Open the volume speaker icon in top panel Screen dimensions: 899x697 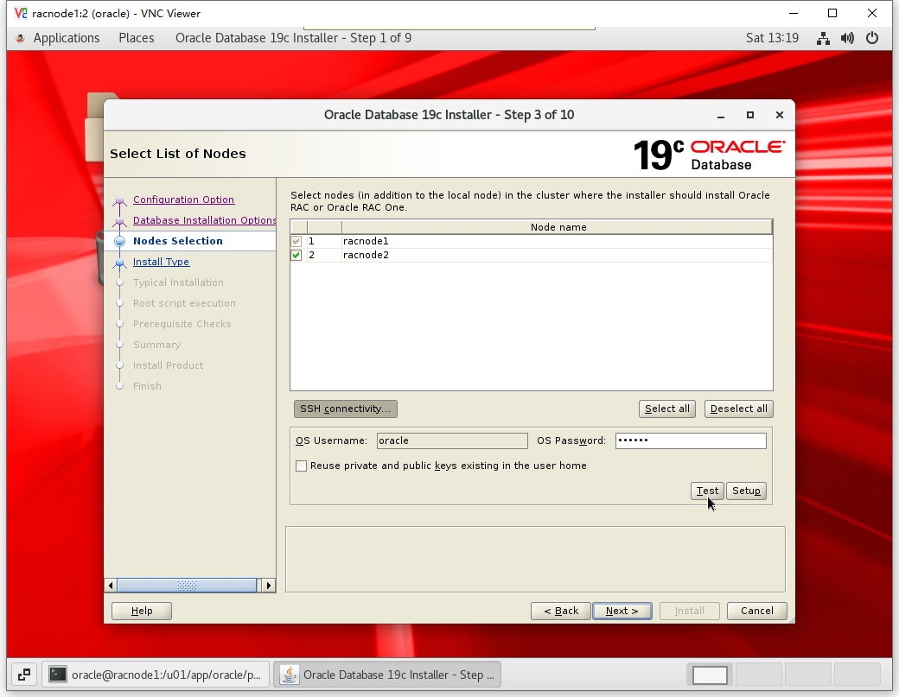847,38
